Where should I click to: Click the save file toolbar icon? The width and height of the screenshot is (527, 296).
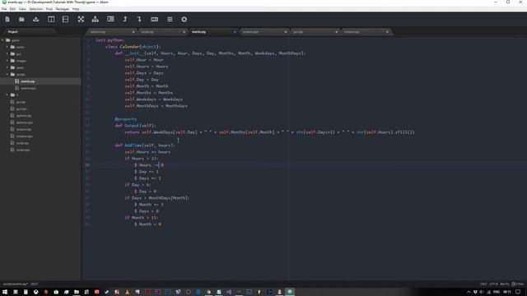coord(36,20)
